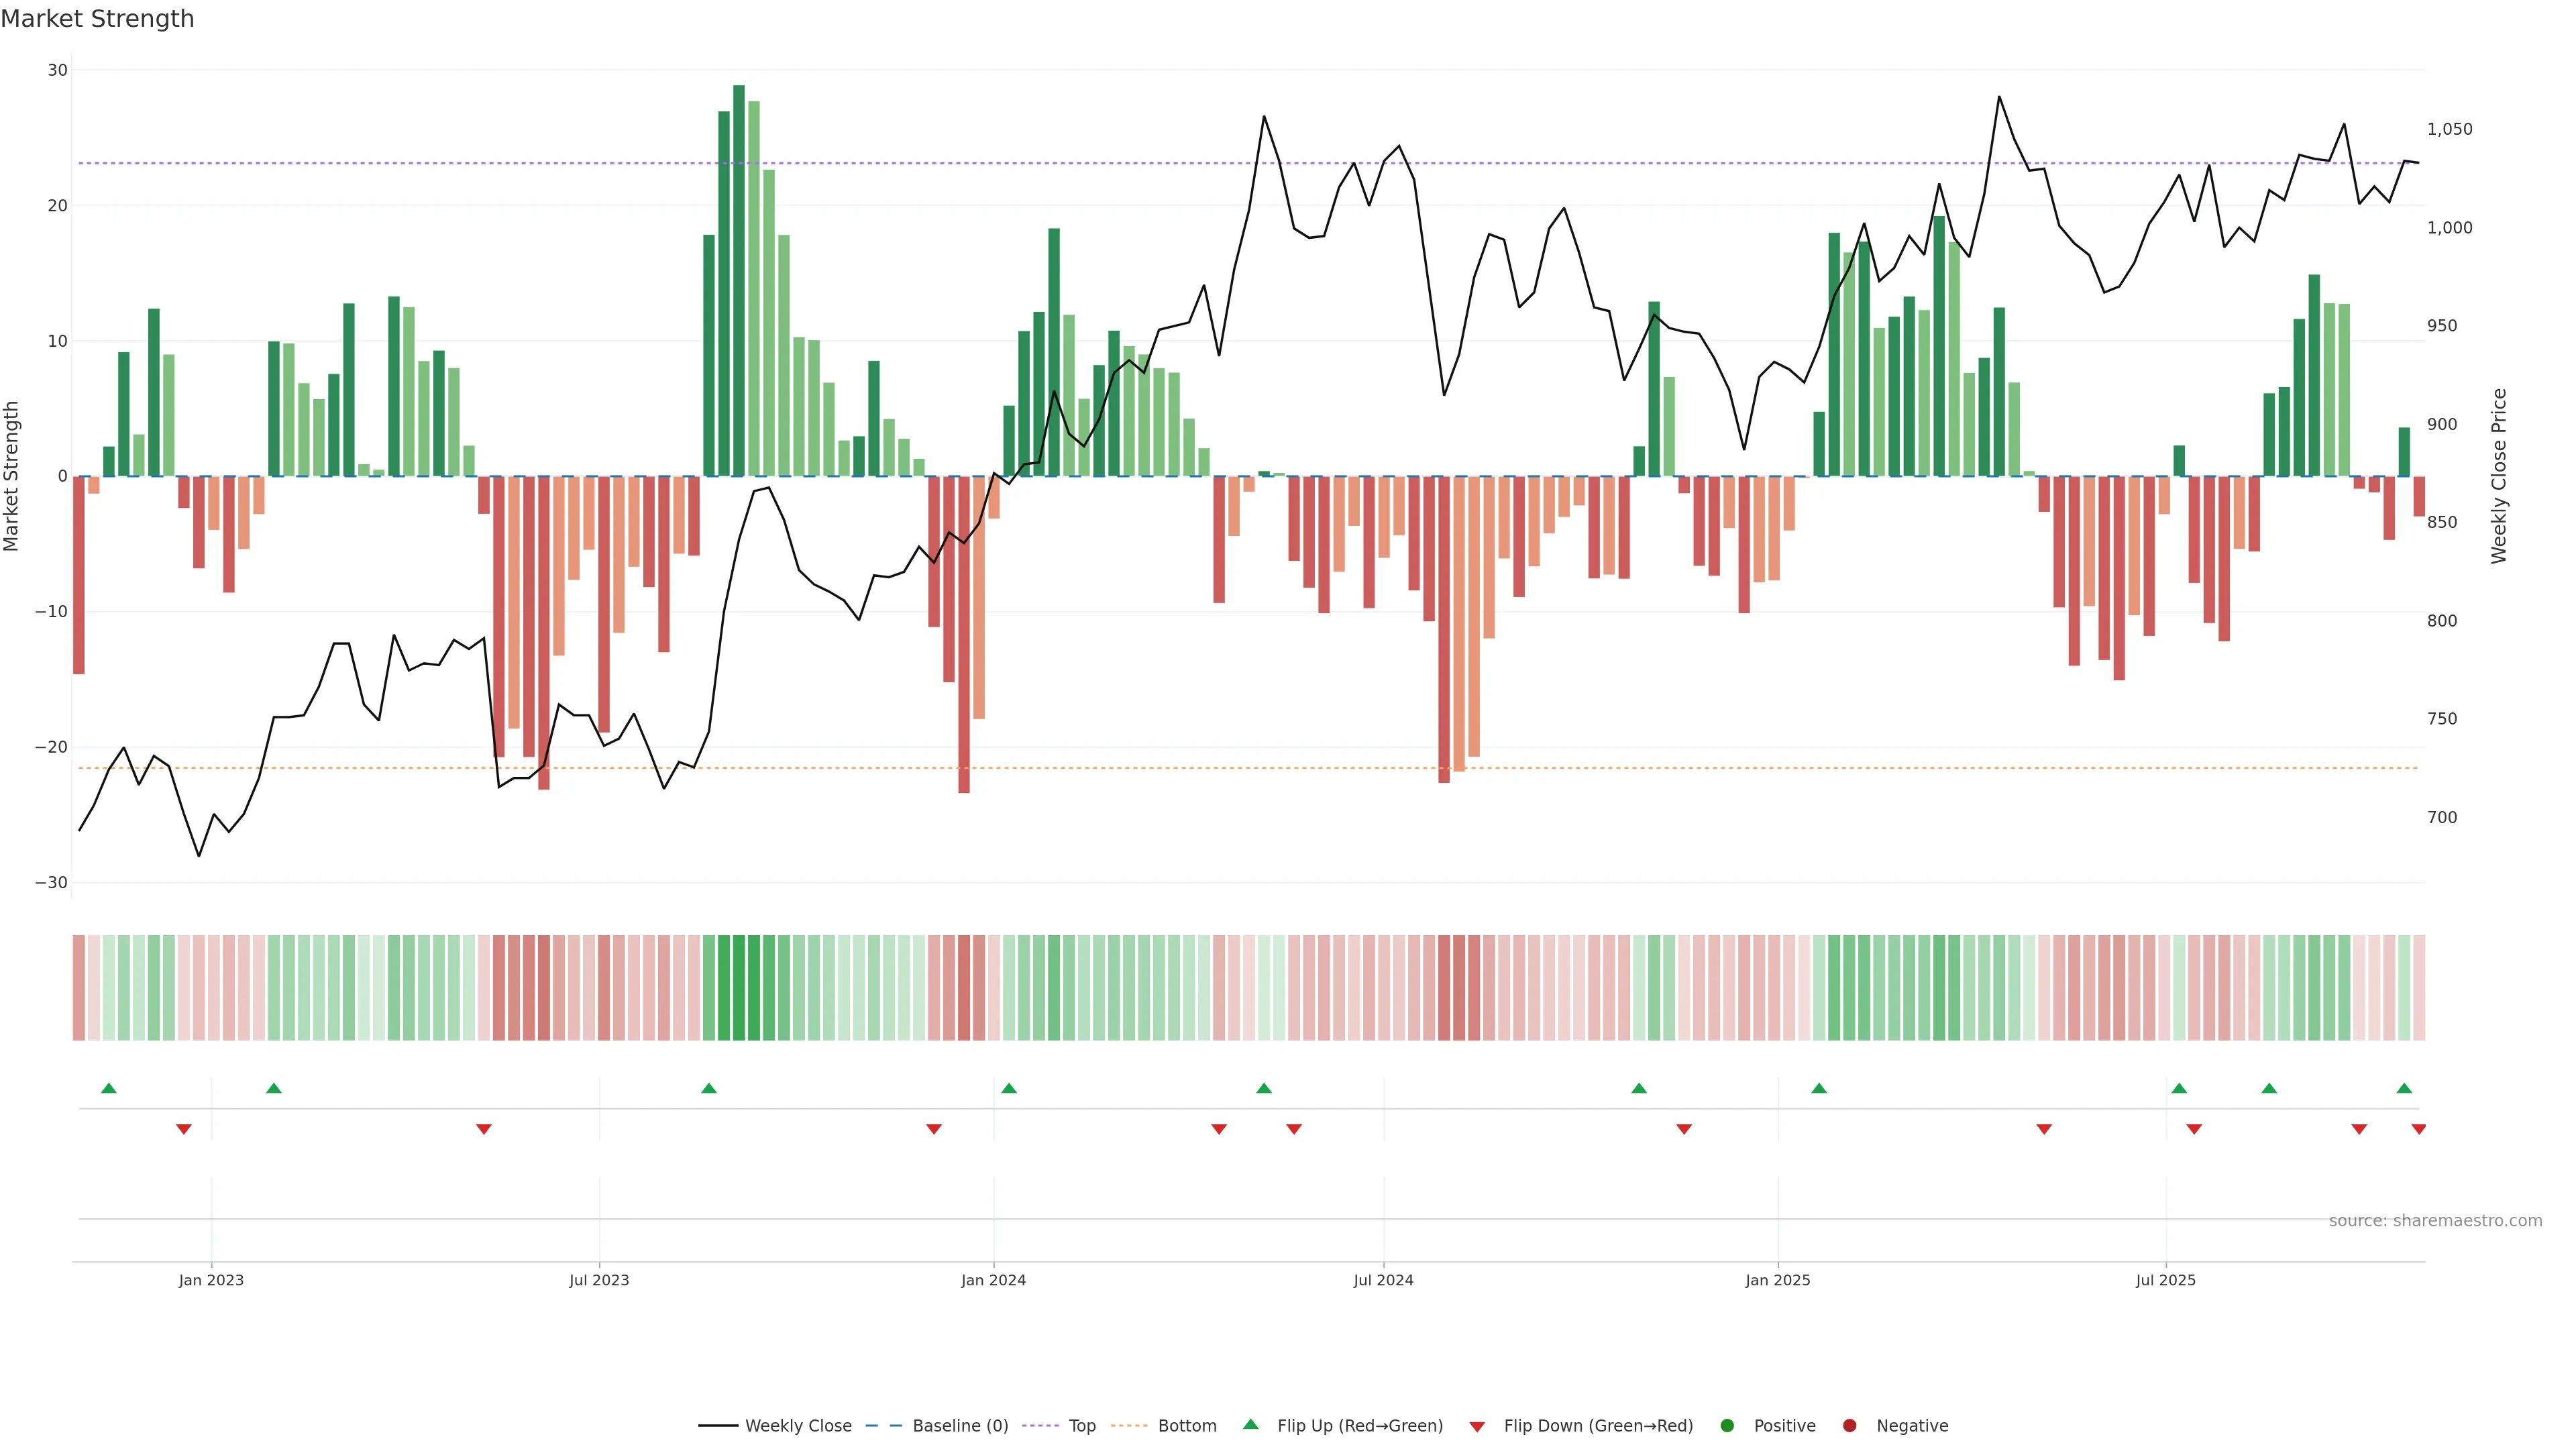
Task: Click the Jan 2023 x-axis label
Action: pyautogui.click(x=211, y=1280)
